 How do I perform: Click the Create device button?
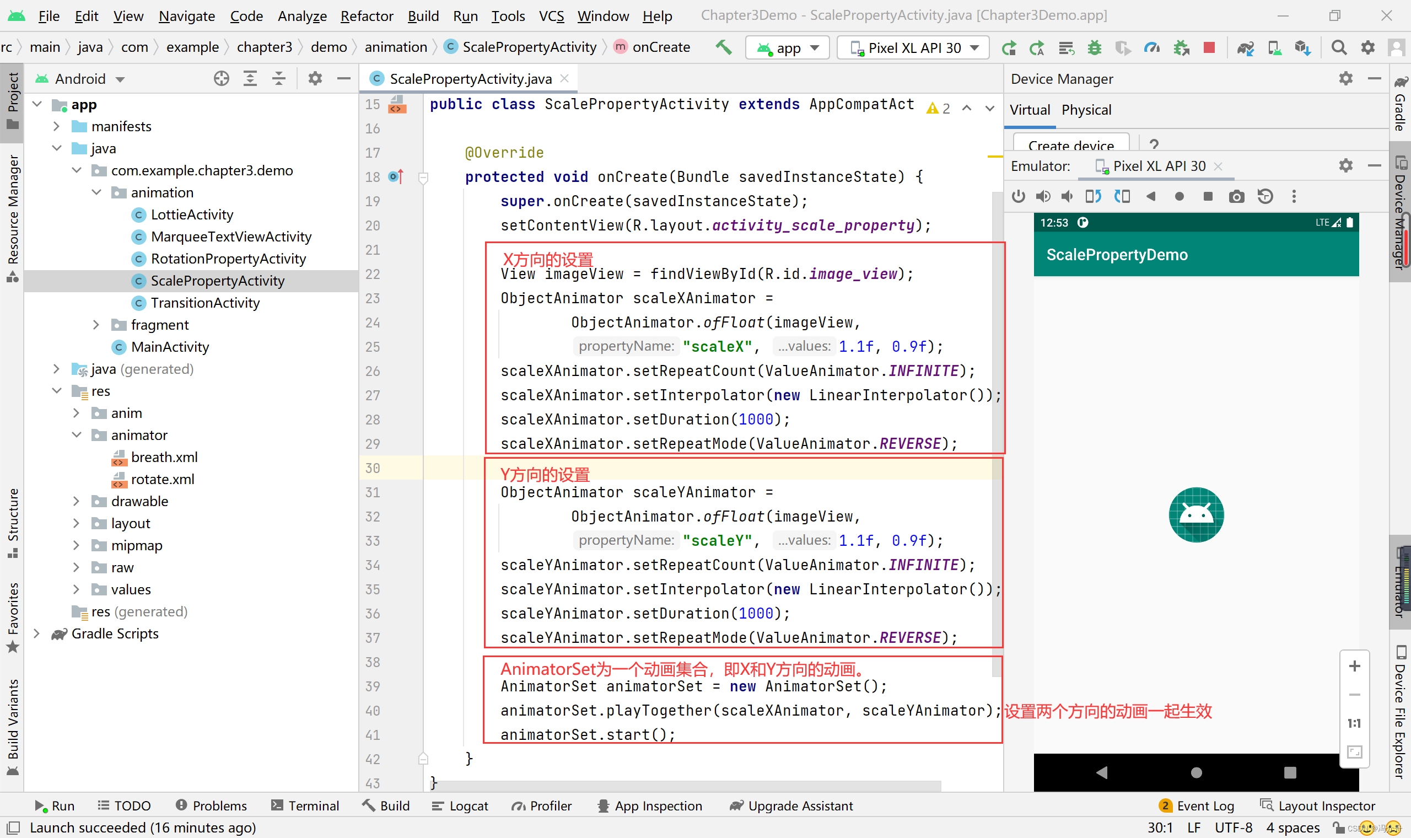pyautogui.click(x=1071, y=144)
